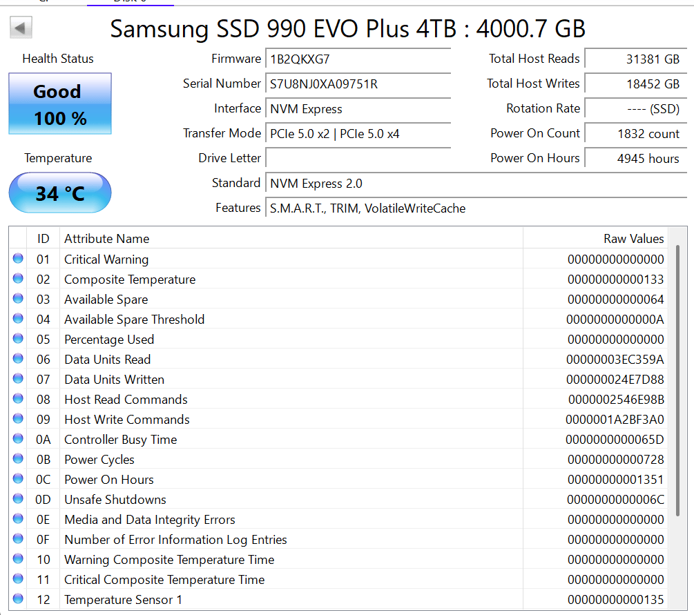Open the Good 100 % health status button
Viewport: 694px width, 615px height.
click(x=60, y=104)
